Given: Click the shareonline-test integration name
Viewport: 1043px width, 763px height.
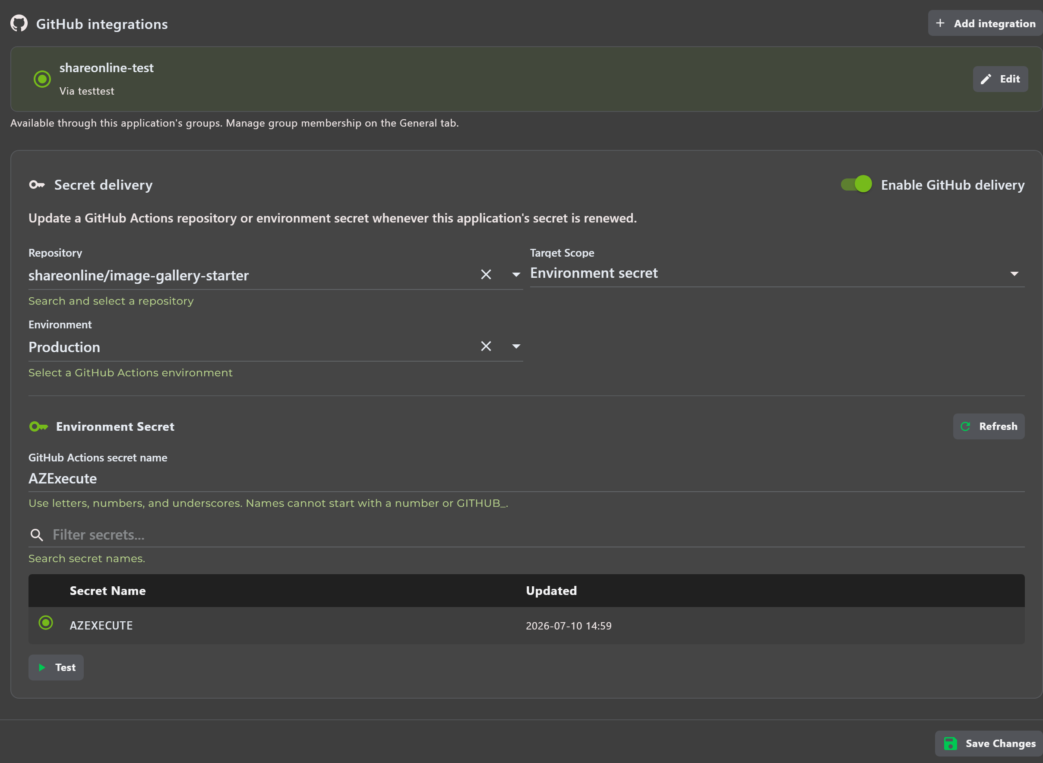Looking at the screenshot, I should click(106, 68).
